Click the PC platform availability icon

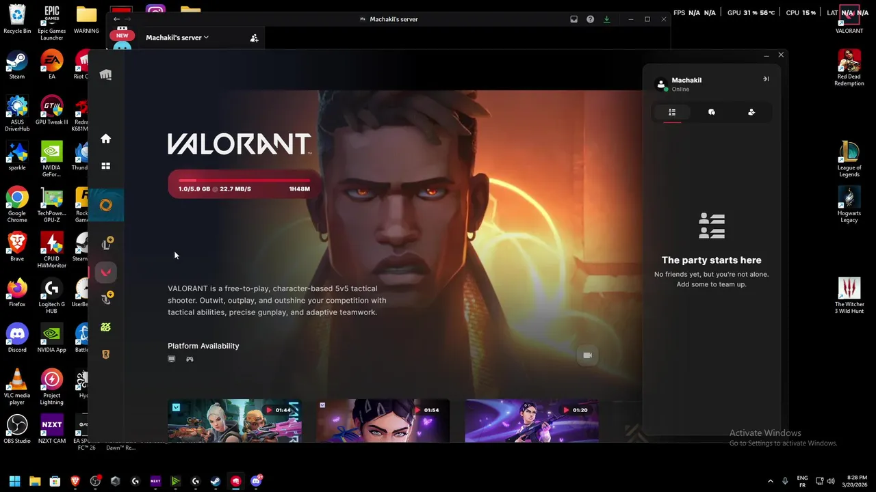coord(172,359)
